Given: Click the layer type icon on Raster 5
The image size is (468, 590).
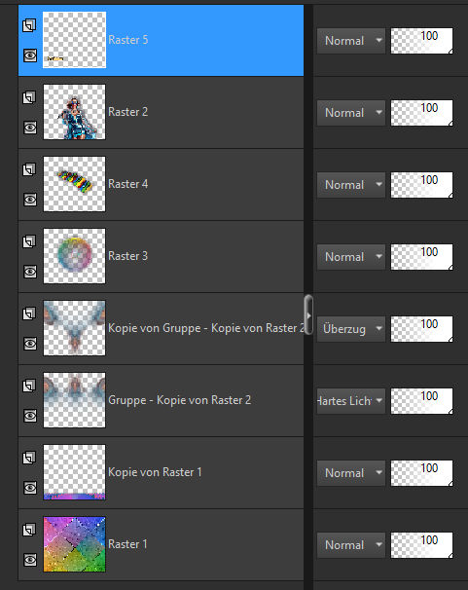Looking at the screenshot, I should coord(29,25).
